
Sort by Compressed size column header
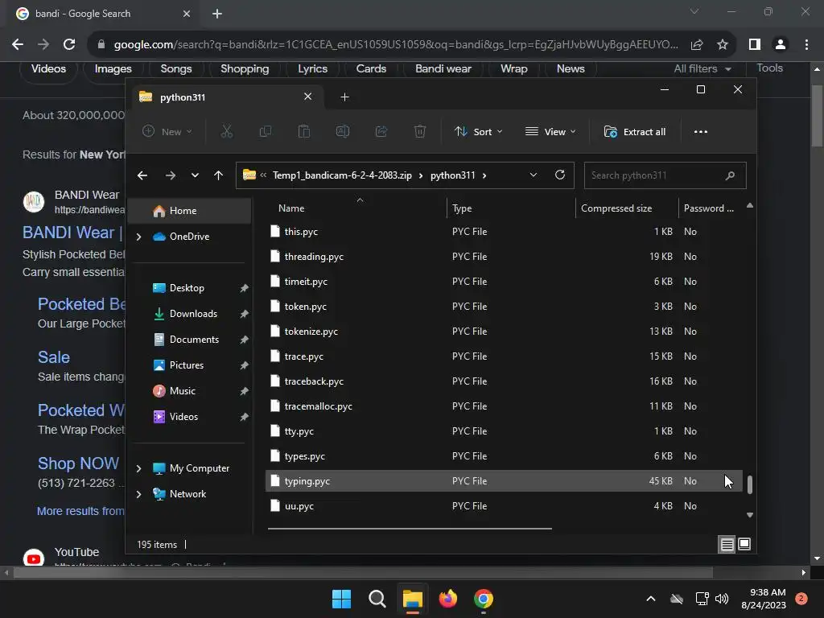point(616,208)
